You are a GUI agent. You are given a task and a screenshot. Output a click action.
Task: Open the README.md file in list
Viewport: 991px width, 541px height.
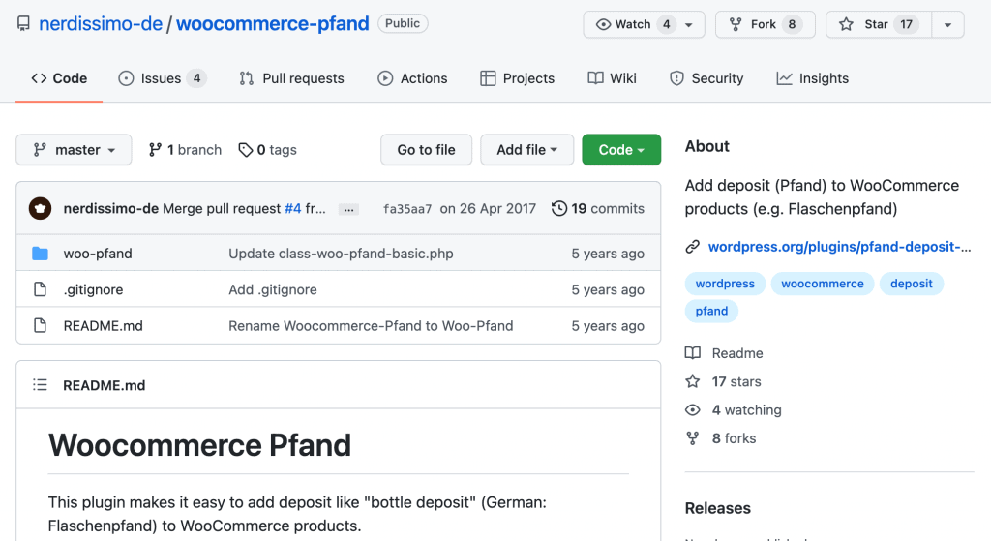[103, 325]
